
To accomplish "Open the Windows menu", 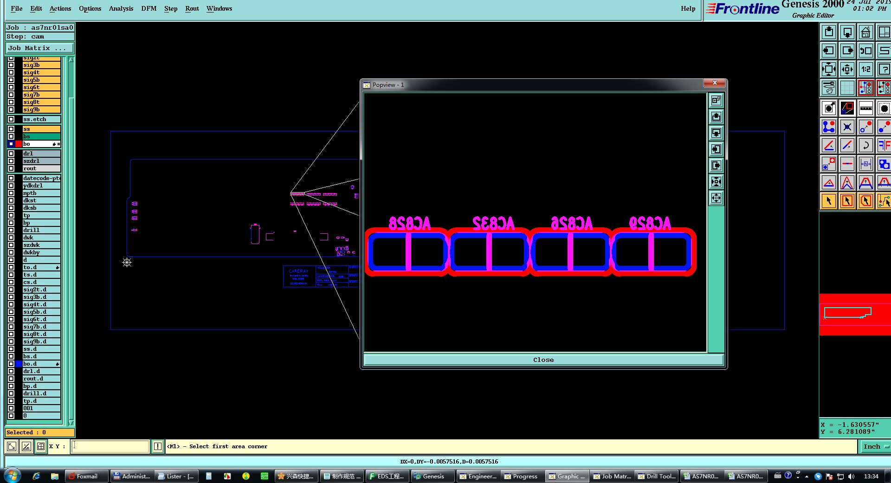I will point(220,8).
